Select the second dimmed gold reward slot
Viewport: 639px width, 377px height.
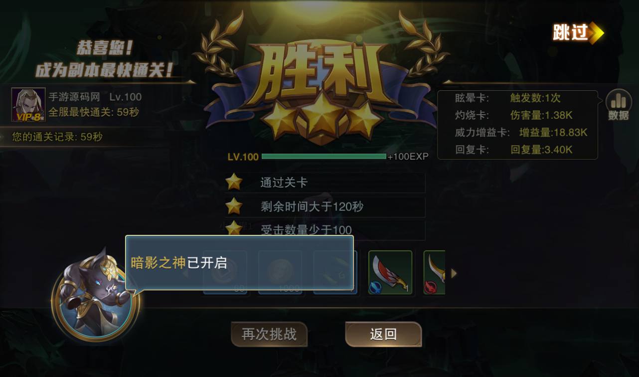click(x=280, y=273)
